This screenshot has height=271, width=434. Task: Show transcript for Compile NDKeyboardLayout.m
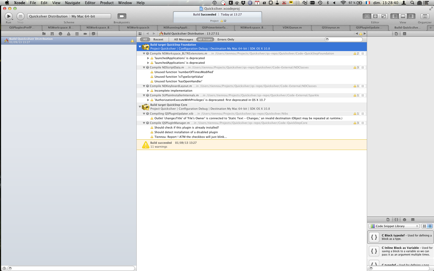363,86
